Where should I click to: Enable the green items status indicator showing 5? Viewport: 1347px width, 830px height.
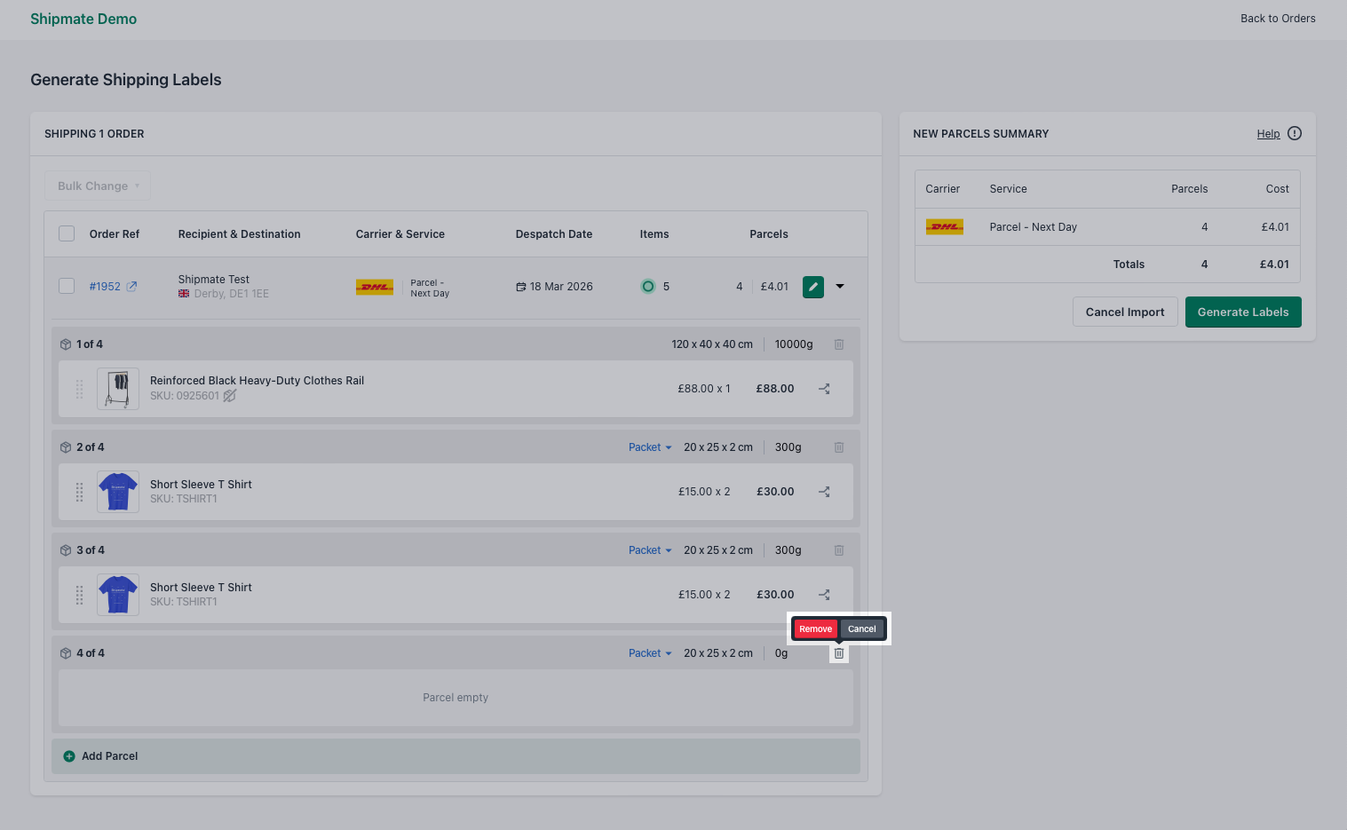[648, 286]
